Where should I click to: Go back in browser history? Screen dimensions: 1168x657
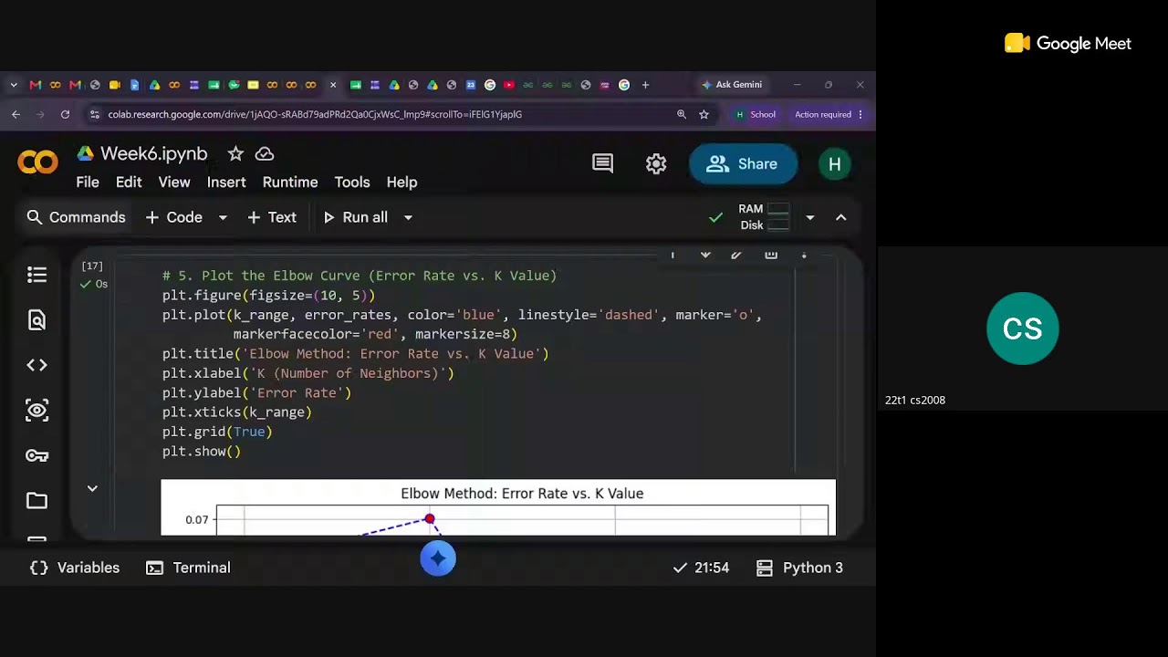coord(16,114)
